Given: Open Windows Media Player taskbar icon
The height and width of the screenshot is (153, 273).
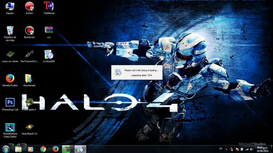Looking at the screenshot, I should pos(30,149).
